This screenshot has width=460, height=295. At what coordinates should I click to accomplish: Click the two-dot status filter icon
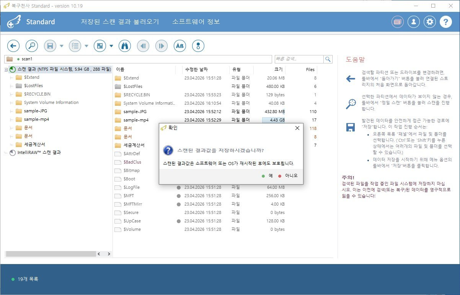tap(198, 46)
